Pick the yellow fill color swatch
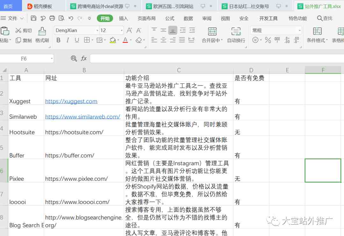The image size is (344, 236). click(113, 40)
